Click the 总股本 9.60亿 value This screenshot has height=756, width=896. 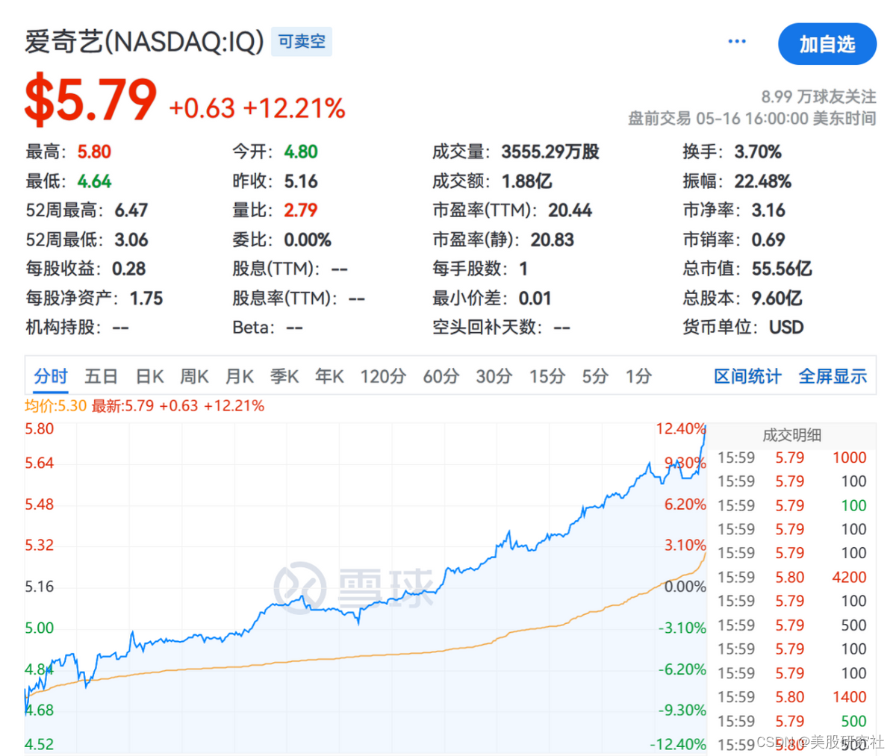[777, 299]
